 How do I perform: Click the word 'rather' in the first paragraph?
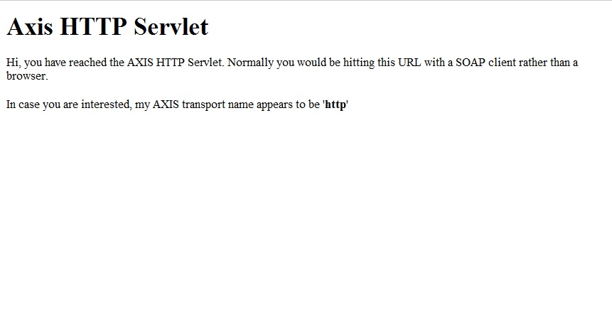(x=533, y=63)
